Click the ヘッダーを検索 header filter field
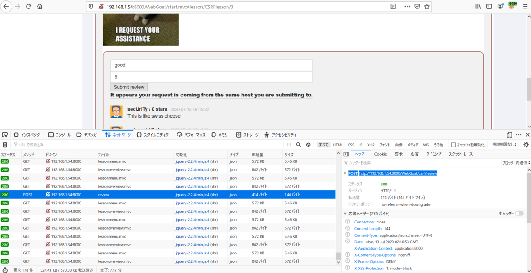Image resolution: width=531 pixels, height=273 pixels. click(423, 163)
